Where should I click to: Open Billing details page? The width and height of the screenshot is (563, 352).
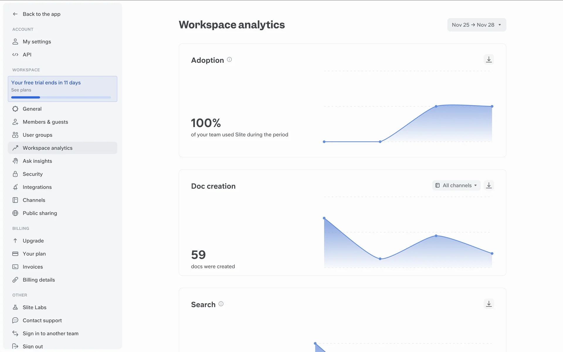(x=39, y=280)
